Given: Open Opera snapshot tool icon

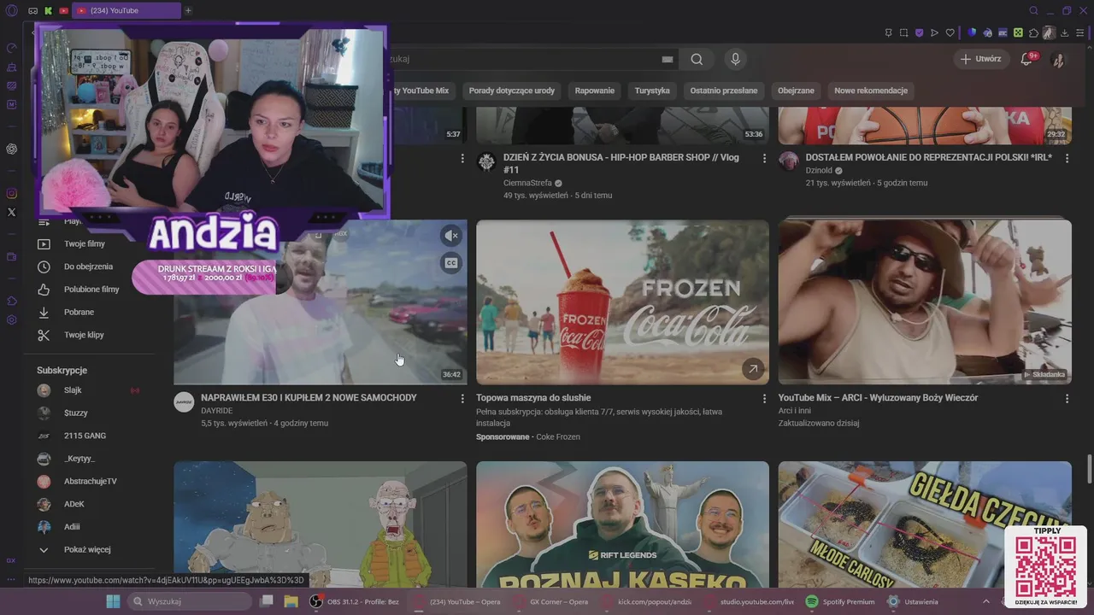Looking at the screenshot, I should tap(903, 33).
